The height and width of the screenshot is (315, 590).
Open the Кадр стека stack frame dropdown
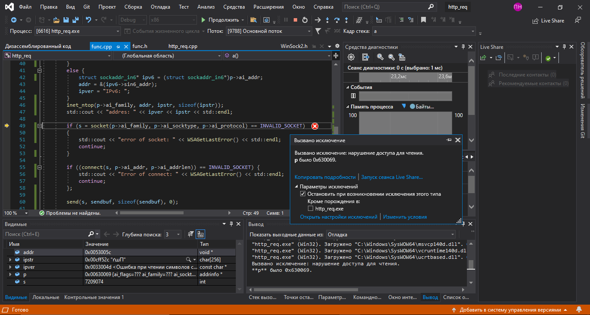click(x=424, y=31)
